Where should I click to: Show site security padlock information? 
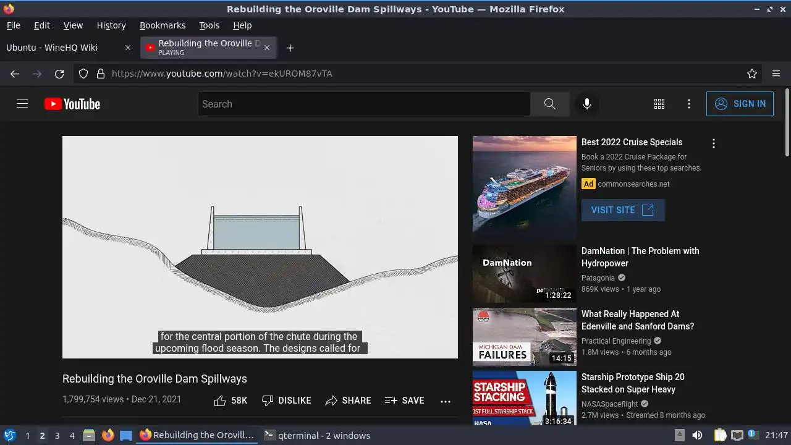point(101,74)
